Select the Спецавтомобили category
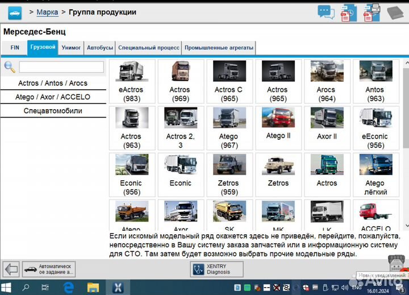 tap(53, 111)
